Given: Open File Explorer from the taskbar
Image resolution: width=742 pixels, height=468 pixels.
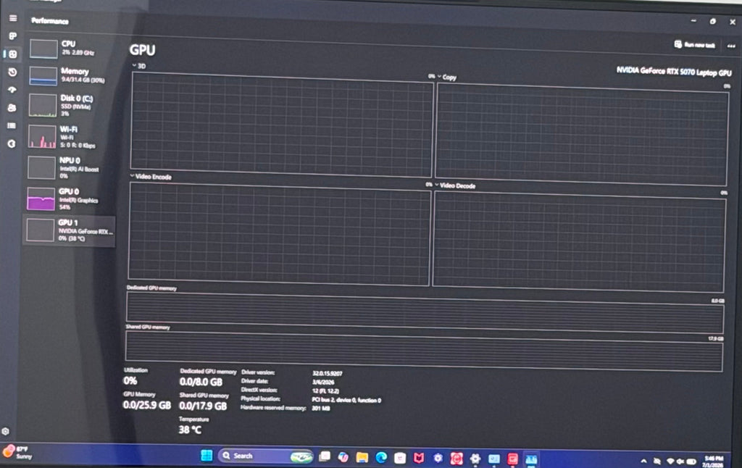Looking at the screenshot, I should point(362,457).
